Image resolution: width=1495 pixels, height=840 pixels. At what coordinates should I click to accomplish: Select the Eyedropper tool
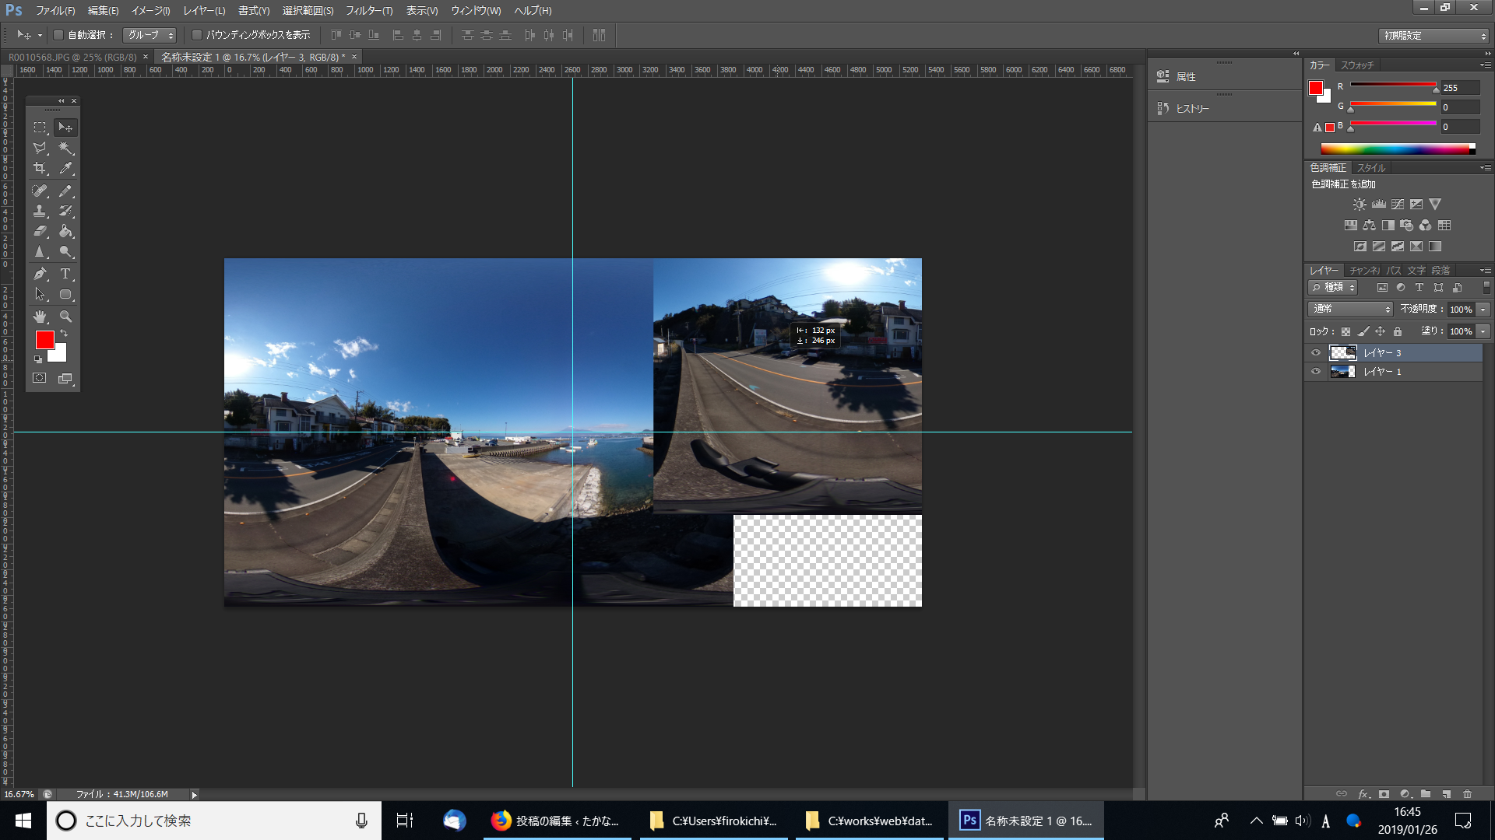pyautogui.click(x=65, y=168)
